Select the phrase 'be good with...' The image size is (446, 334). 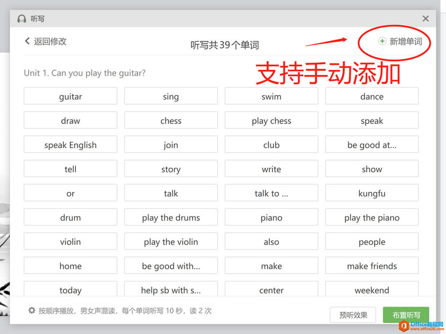click(x=171, y=265)
